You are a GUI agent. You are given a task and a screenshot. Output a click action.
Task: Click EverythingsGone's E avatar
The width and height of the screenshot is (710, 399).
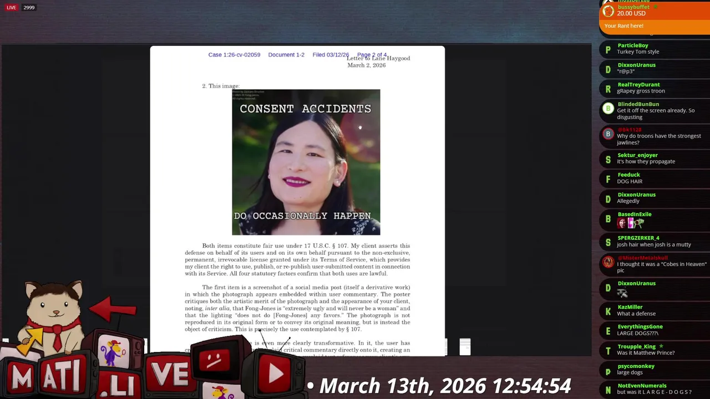click(x=608, y=331)
